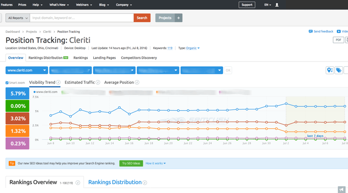Click Cleriti in the breadcrumb

[47, 31]
